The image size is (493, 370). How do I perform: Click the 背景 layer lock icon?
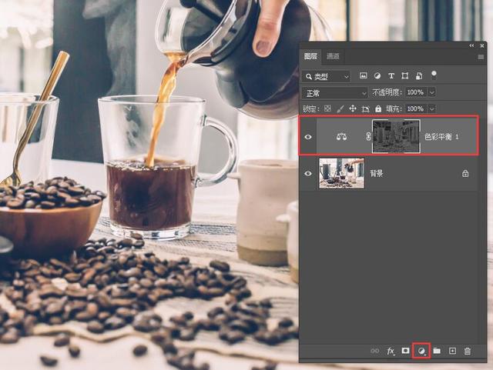coord(465,173)
